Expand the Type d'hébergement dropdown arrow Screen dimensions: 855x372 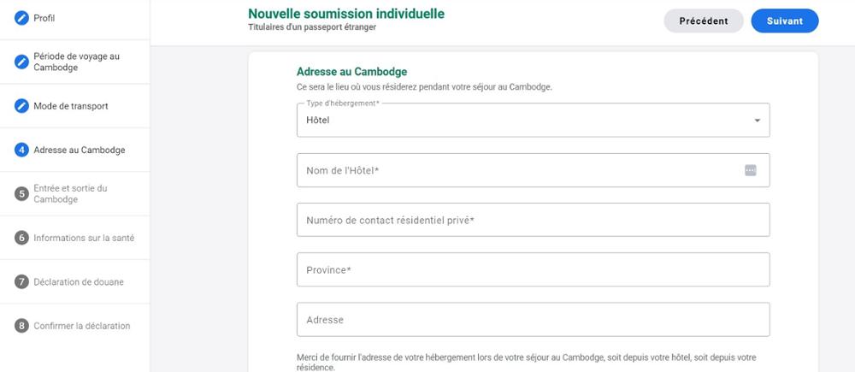pyautogui.click(x=757, y=121)
